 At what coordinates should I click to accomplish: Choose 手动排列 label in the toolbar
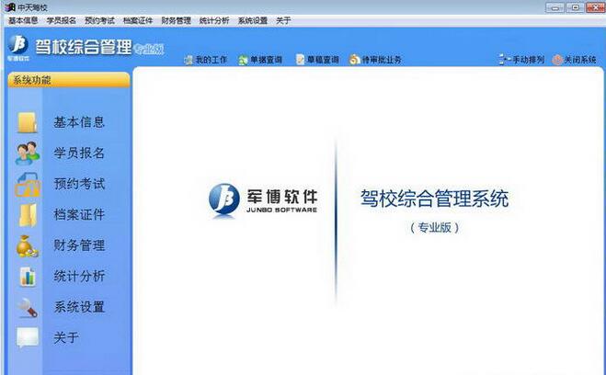528,60
